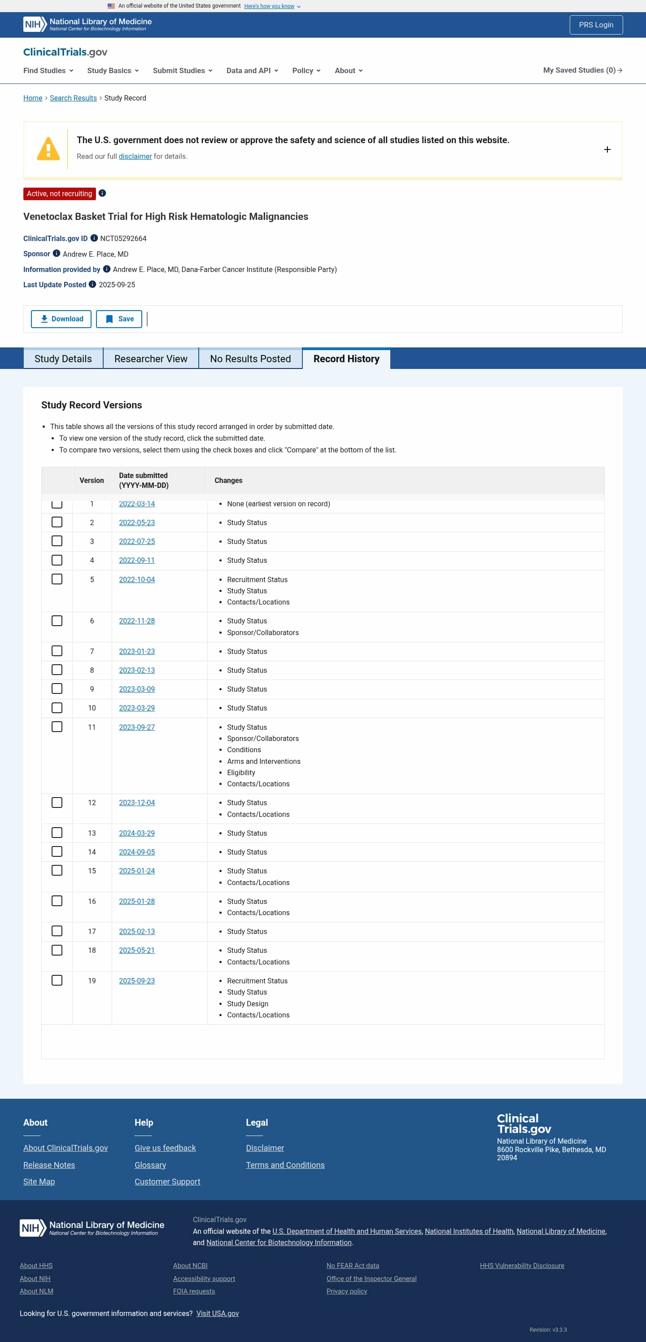Screen dimensions: 646x1342
Task: Select the version 18 checkbox
Action: coord(57,950)
